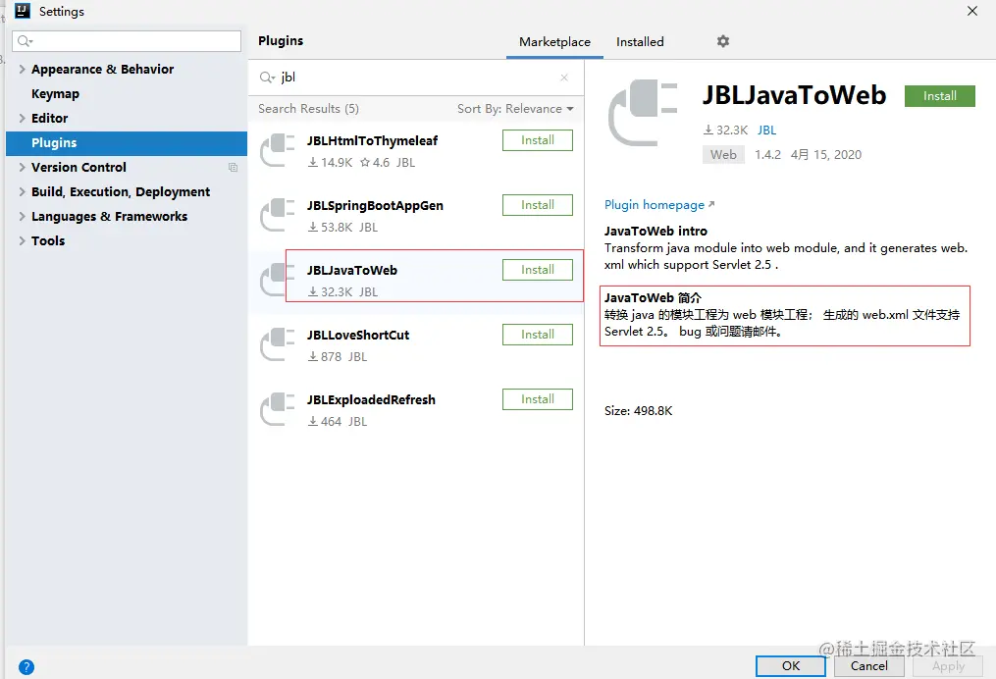This screenshot has height=679, width=996.
Task: Click 'JavaToWeb intro' heading
Action: click(655, 232)
